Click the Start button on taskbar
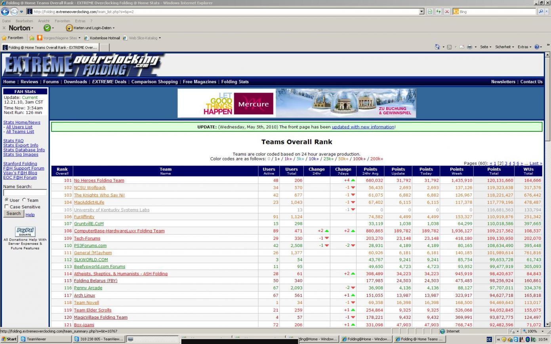Image resolution: width=551 pixels, height=344 pixels. (9, 339)
